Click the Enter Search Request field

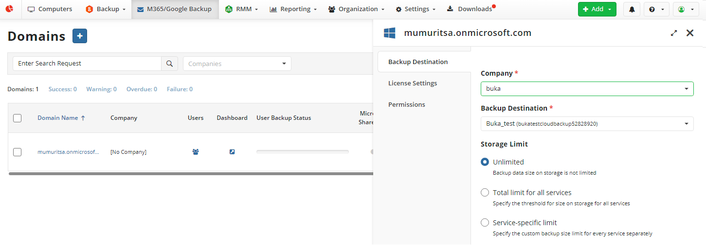tap(87, 64)
